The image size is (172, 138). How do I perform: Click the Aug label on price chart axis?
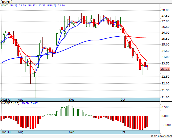(21, 100)
